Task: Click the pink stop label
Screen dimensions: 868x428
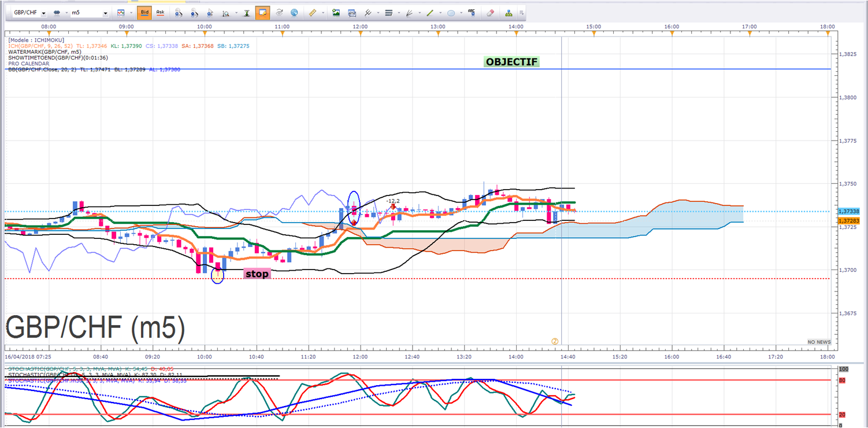Action: [x=257, y=274]
